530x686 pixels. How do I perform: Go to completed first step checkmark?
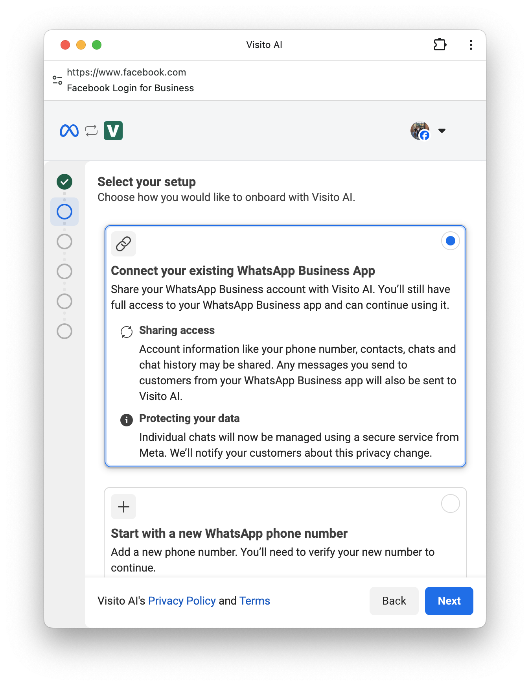coord(64,182)
